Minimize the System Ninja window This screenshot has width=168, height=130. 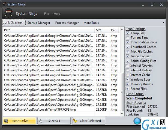click(x=143, y=5)
